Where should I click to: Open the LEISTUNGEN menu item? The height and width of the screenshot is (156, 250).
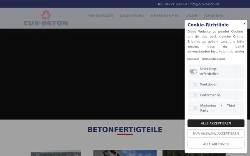point(132,16)
